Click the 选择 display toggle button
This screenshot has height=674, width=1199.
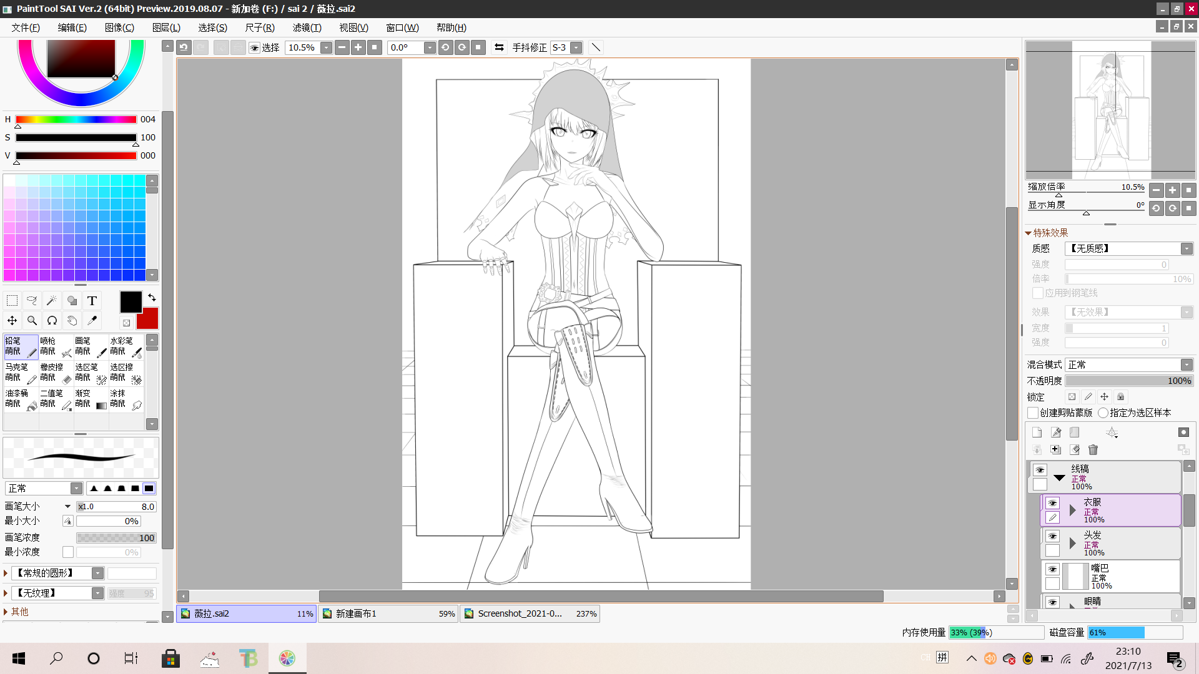coord(254,48)
